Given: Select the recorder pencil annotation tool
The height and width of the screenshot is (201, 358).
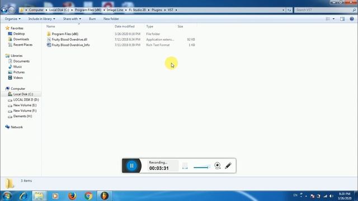Looking at the screenshot, I should (x=228, y=165).
